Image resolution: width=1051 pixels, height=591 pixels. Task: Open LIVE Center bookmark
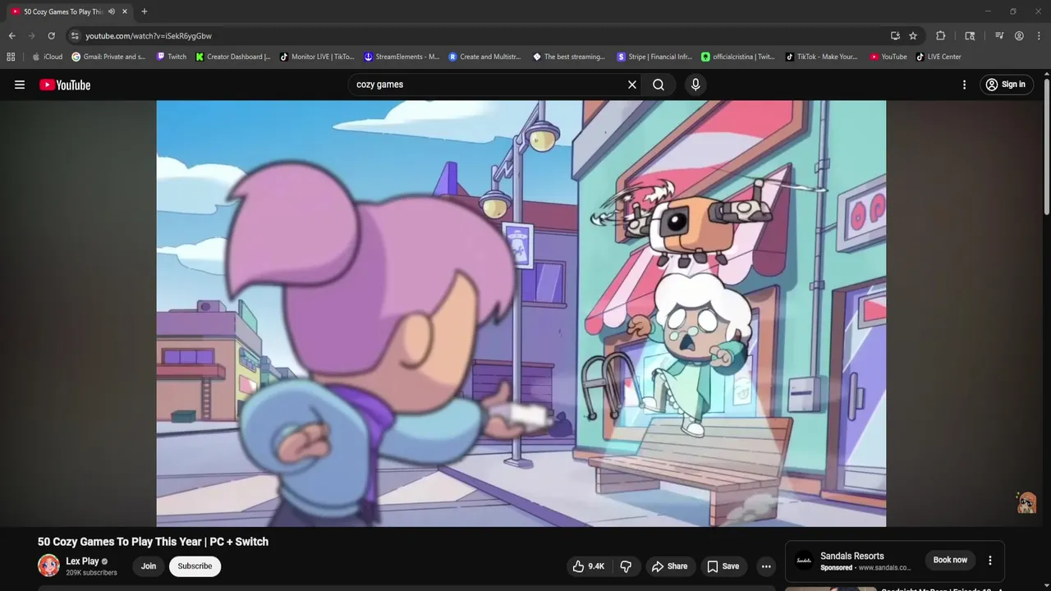pyautogui.click(x=939, y=57)
